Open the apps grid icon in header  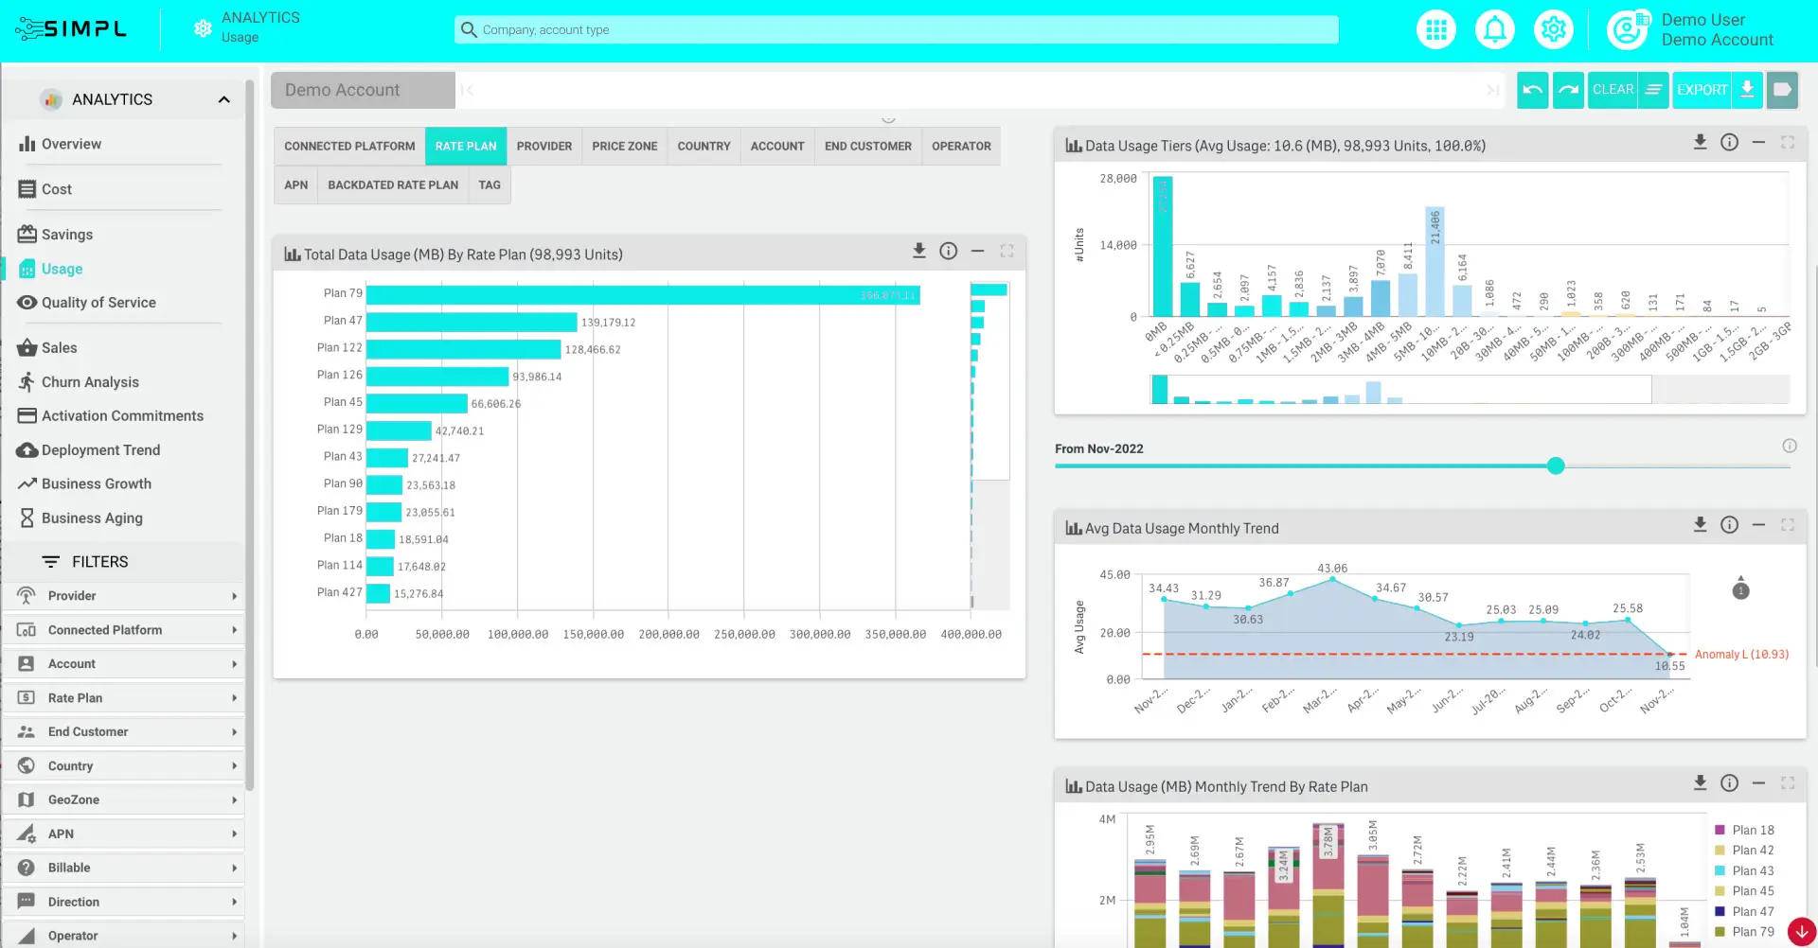pyautogui.click(x=1436, y=30)
